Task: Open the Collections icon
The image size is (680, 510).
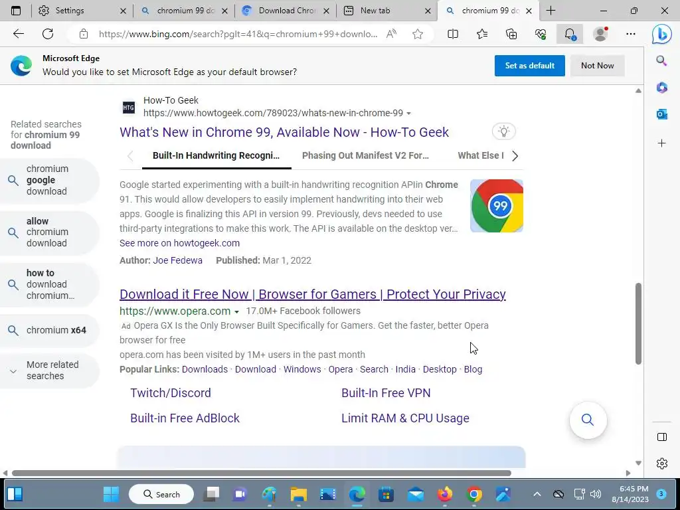Action: [x=511, y=34]
